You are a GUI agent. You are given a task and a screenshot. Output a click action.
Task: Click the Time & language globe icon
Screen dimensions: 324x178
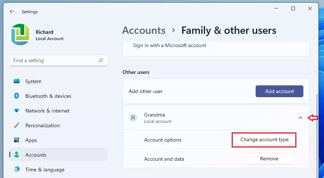17,170
